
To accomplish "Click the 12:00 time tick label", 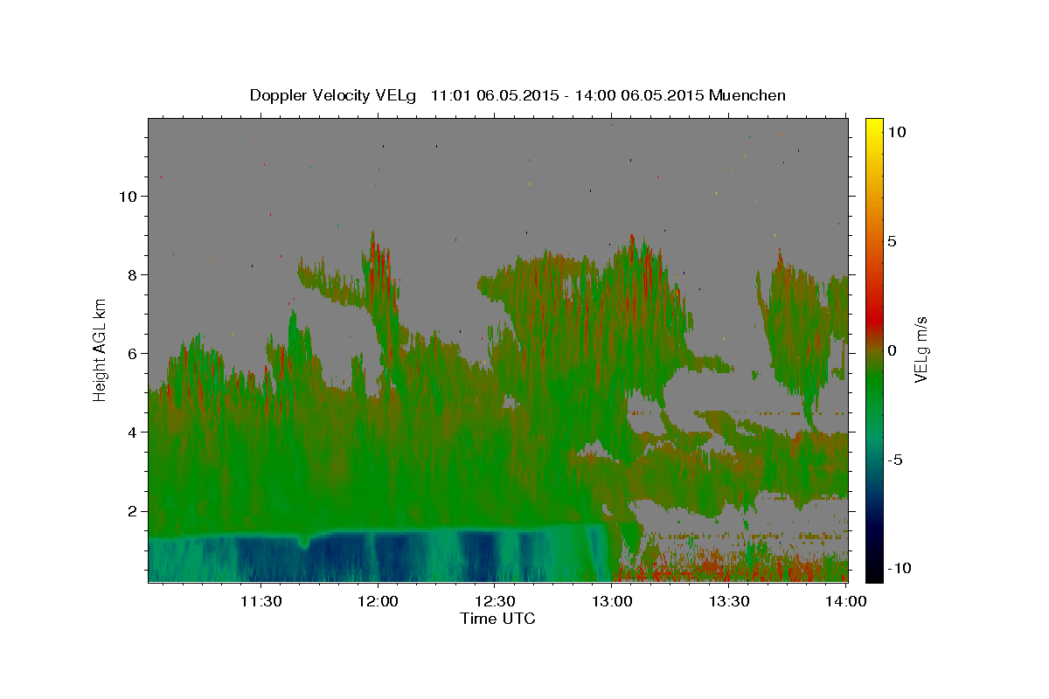I will pyautogui.click(x=378, y=602).
